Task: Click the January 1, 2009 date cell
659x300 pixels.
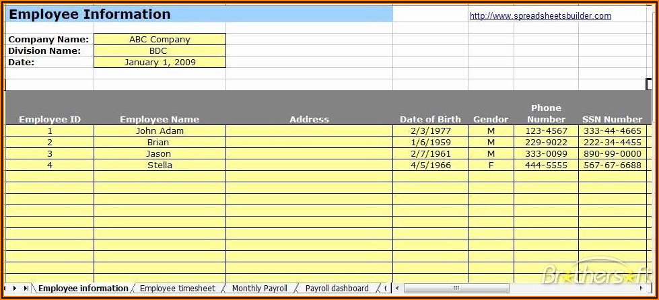Action: (x=160, y=63)
